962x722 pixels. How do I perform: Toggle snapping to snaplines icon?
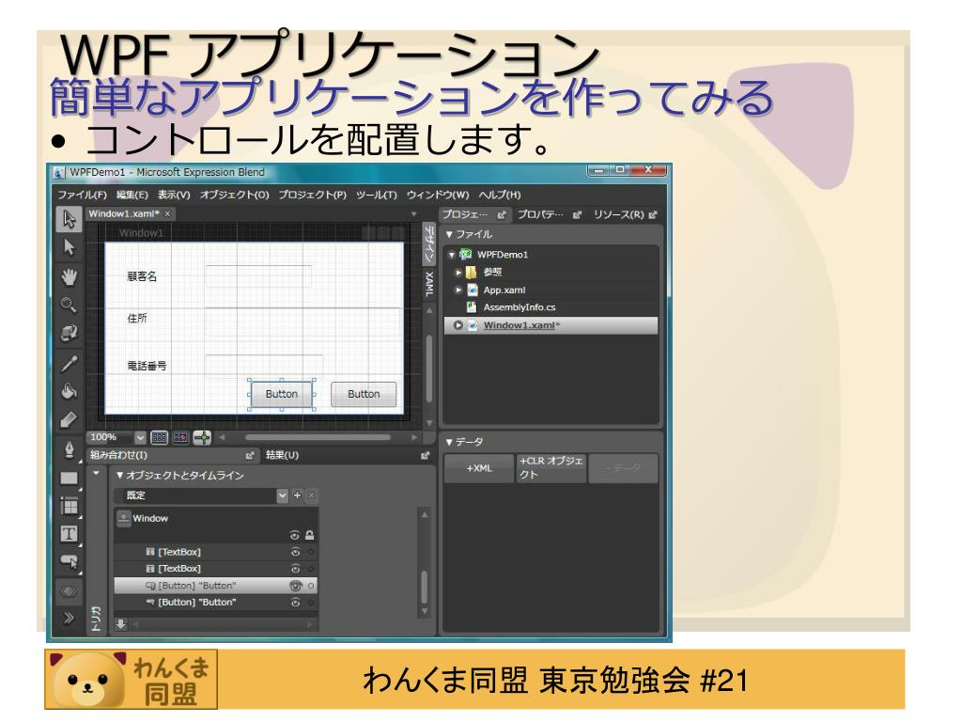pyautogui.click(x=202, y=438)
